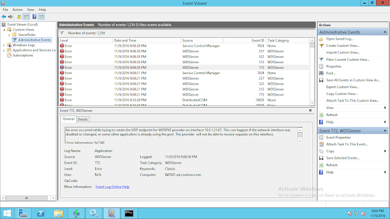Open the File menu
This screenshot has height=219, width=390.
coord(5,10)
